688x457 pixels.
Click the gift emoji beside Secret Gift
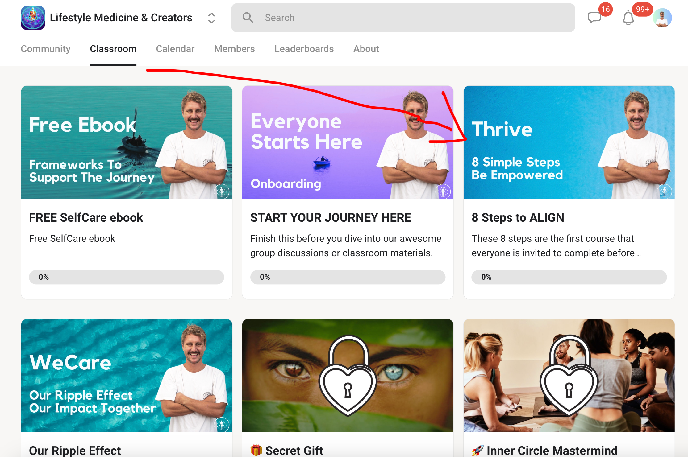pos(256,451)
